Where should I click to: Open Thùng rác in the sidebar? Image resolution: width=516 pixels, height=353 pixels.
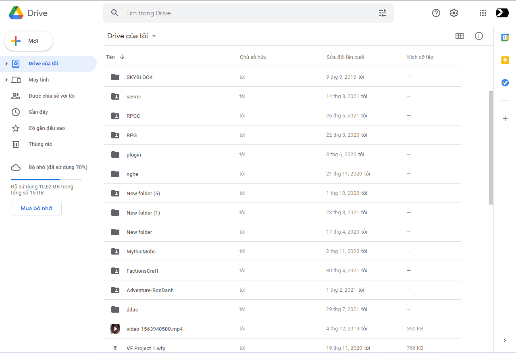coord(40,144)
